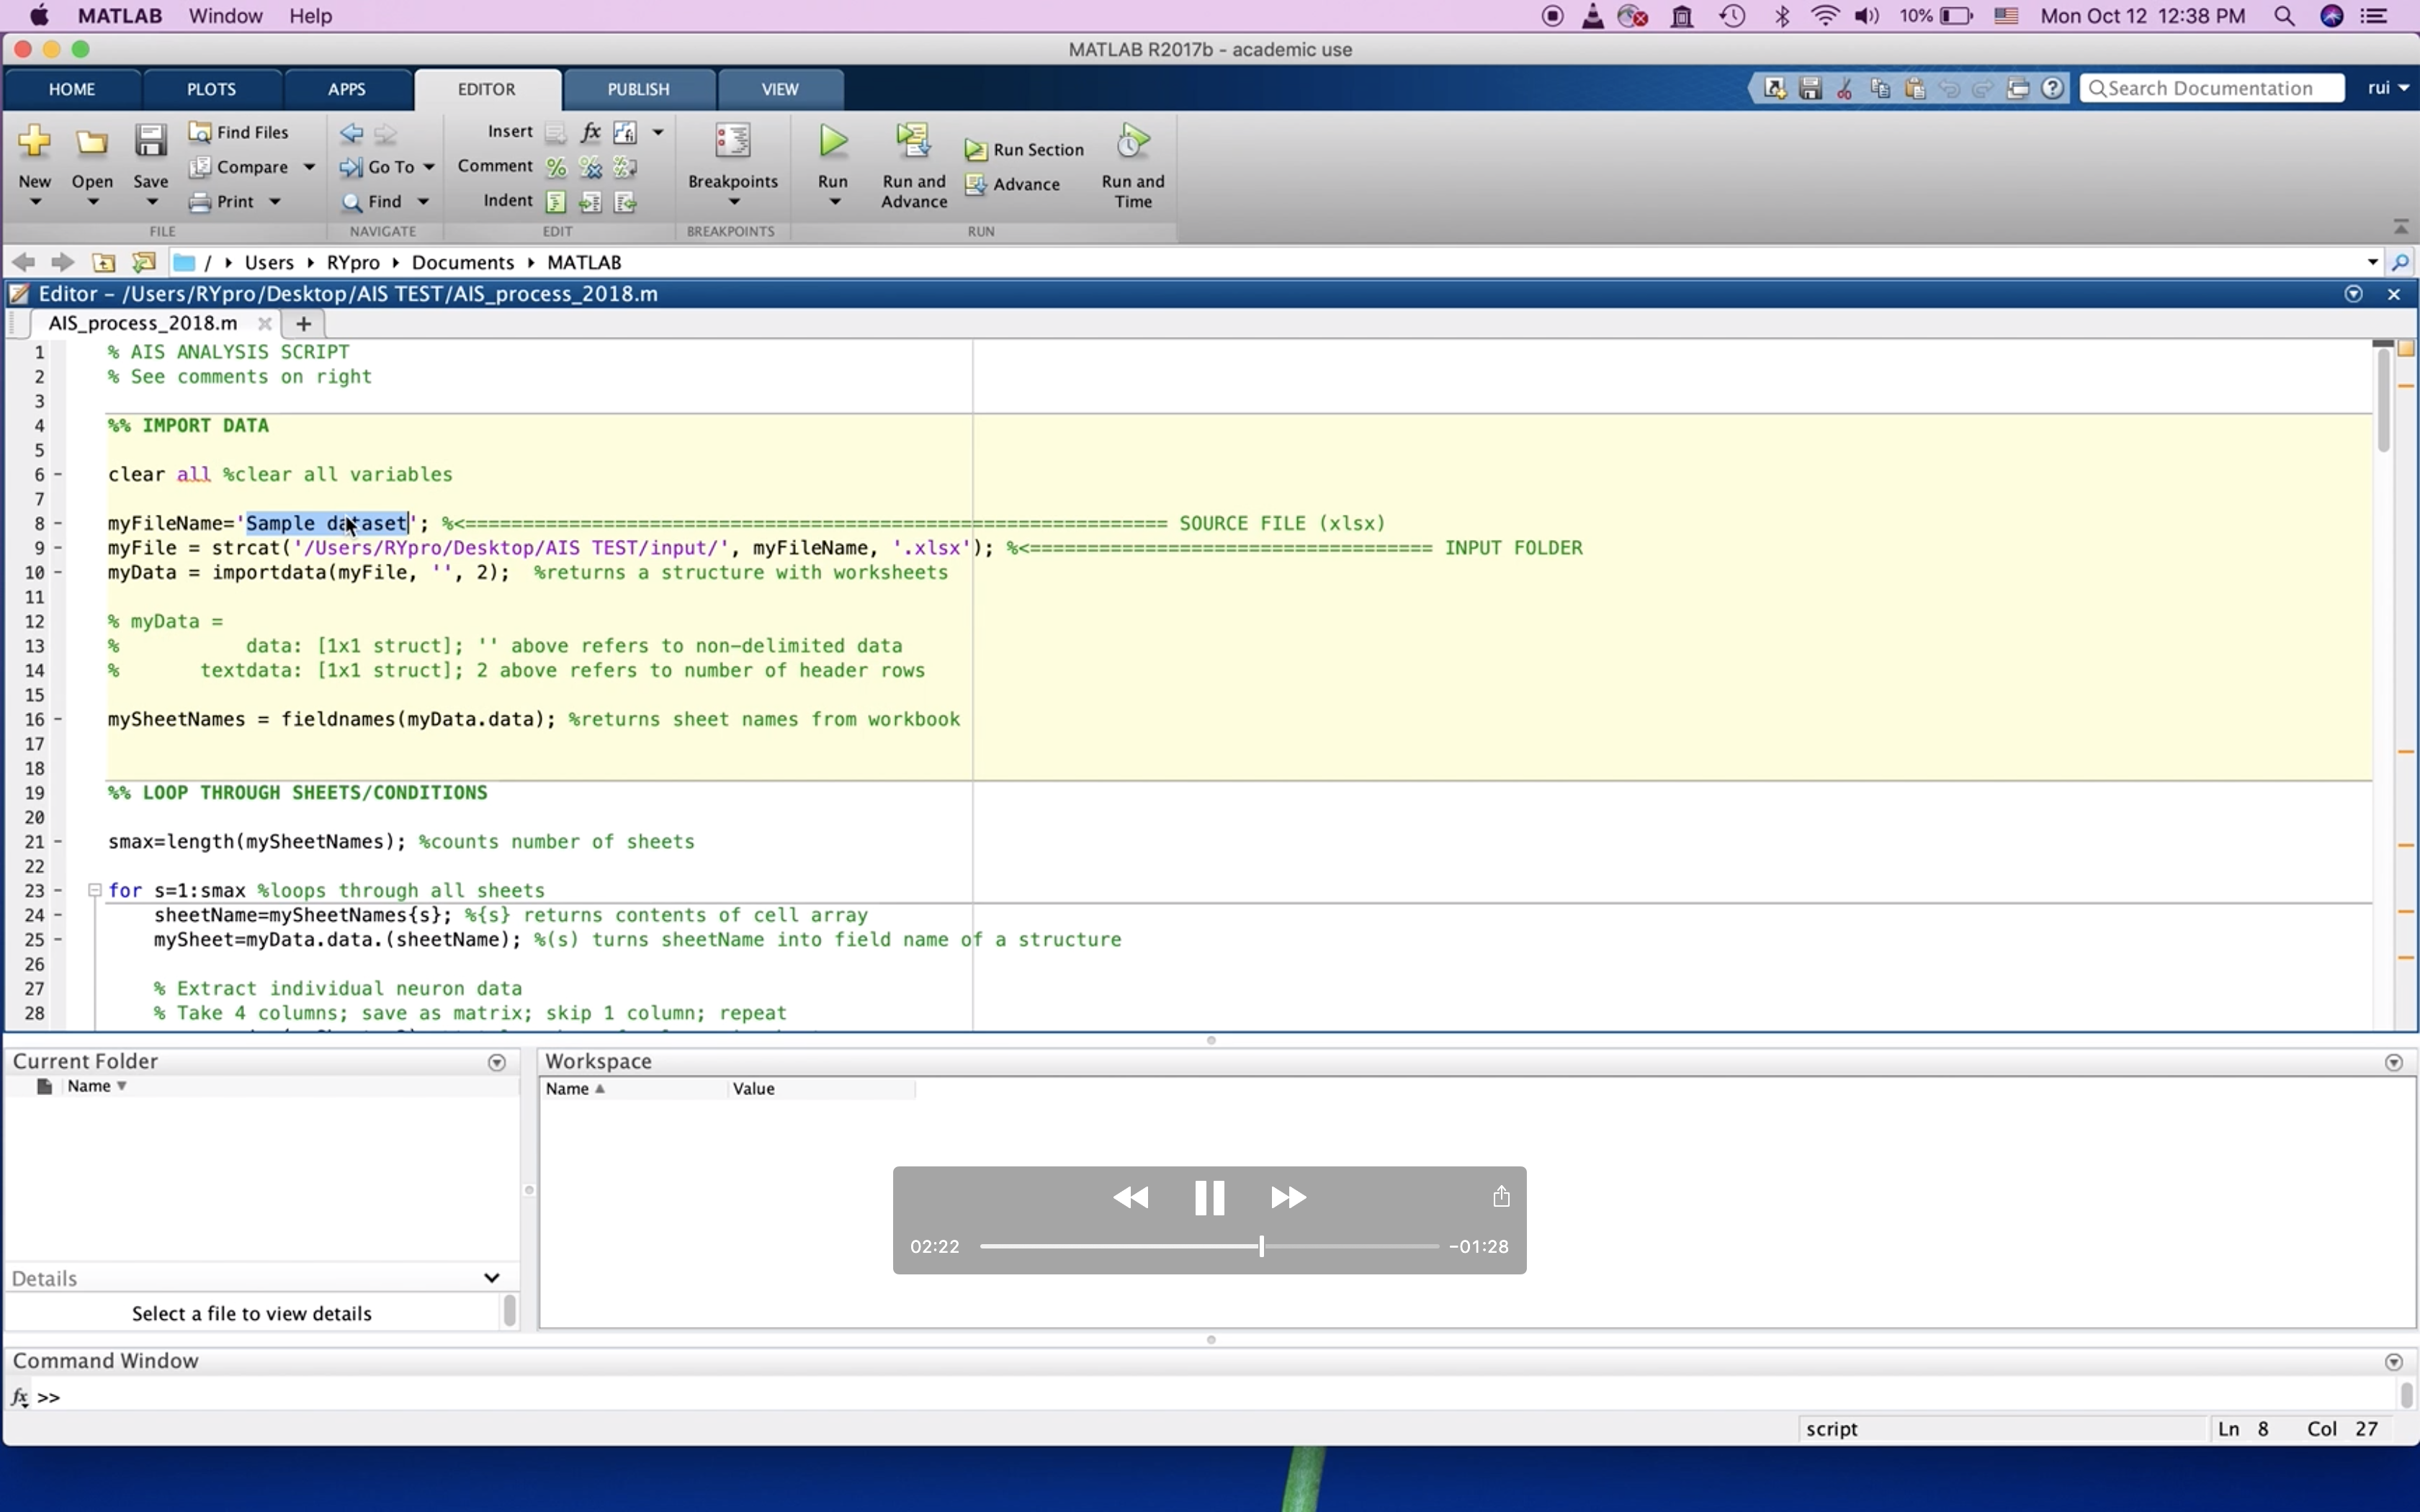Expand the Details panel chevron
This screenshot has width=2420, height=1512.
[491, 1278]
